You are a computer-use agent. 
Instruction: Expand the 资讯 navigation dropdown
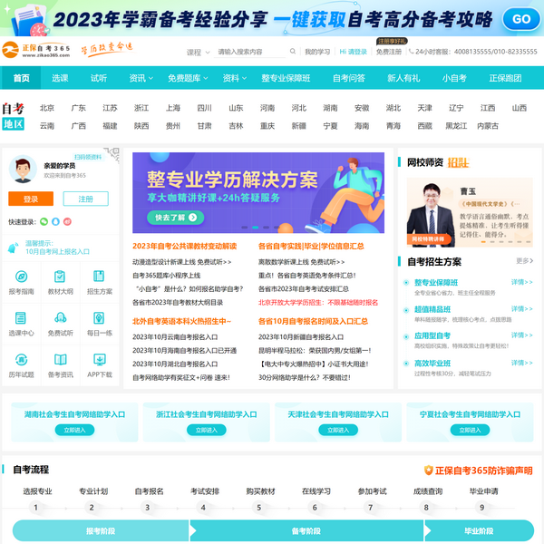141,78
